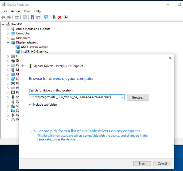
Task: Click the Next button
Action: pos(142,163)
